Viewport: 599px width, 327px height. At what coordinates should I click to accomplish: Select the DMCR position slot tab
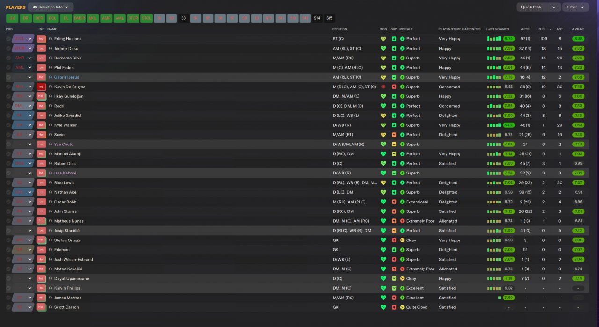point(80,18)
